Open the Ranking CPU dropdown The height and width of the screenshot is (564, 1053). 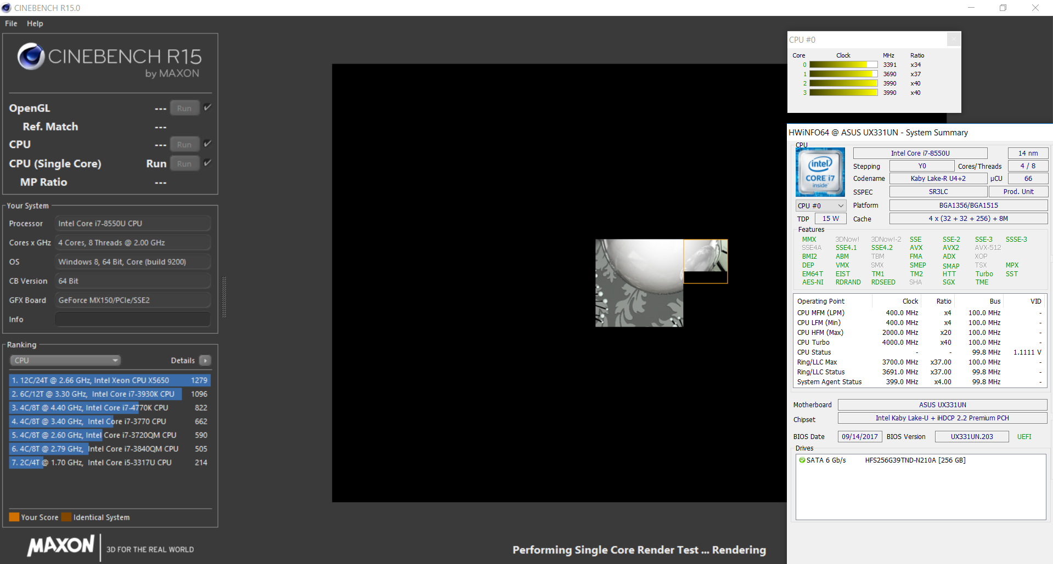[65, 360]
